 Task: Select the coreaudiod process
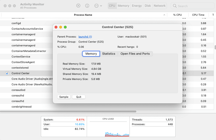coord(18,90)
